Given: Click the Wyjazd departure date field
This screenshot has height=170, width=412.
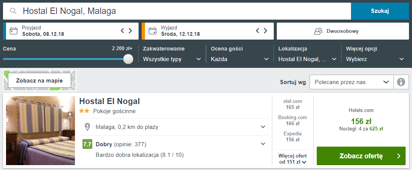Looking at the screenshot, I should (208, 31).
